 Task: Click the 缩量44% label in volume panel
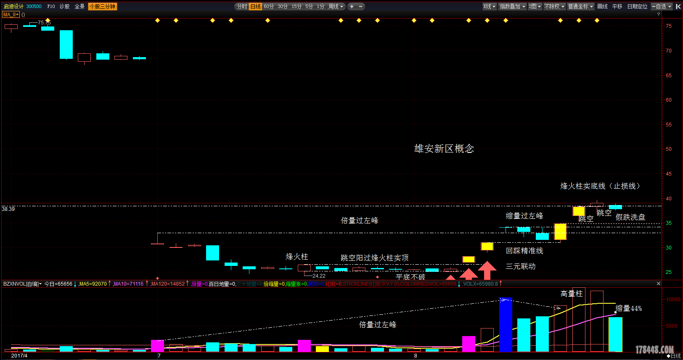(x=629, y=308)
